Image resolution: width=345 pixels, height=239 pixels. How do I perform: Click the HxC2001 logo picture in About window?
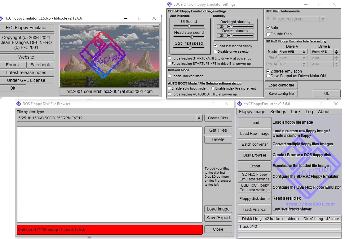109,56
